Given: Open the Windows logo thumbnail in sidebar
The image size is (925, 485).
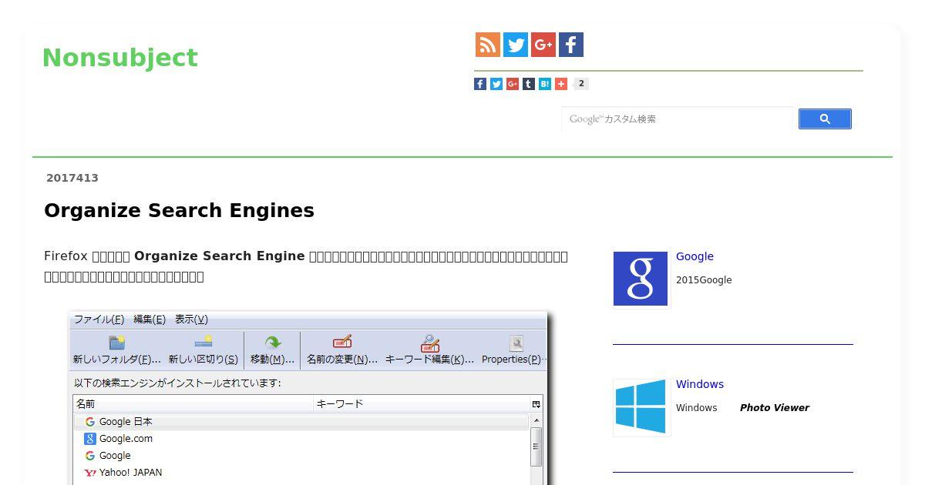Looking at the screenshot, I should (x=641, y=406).
